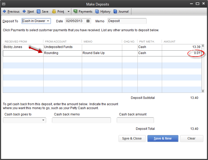
Task: Expand the Print options dropdown arrow
Action: pyautogui.click(x=68, y=12)
